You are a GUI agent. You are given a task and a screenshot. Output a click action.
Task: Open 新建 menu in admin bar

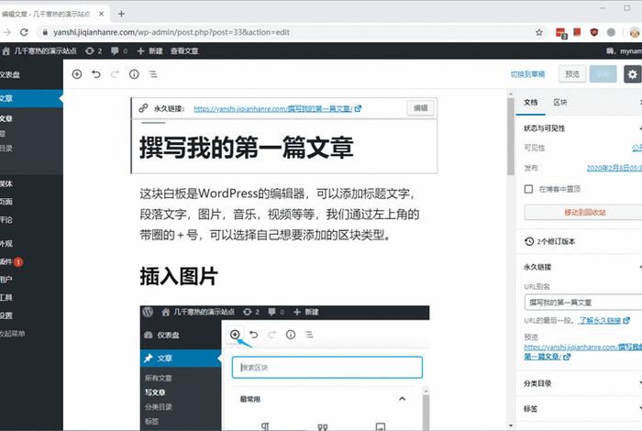coord(149,50)
